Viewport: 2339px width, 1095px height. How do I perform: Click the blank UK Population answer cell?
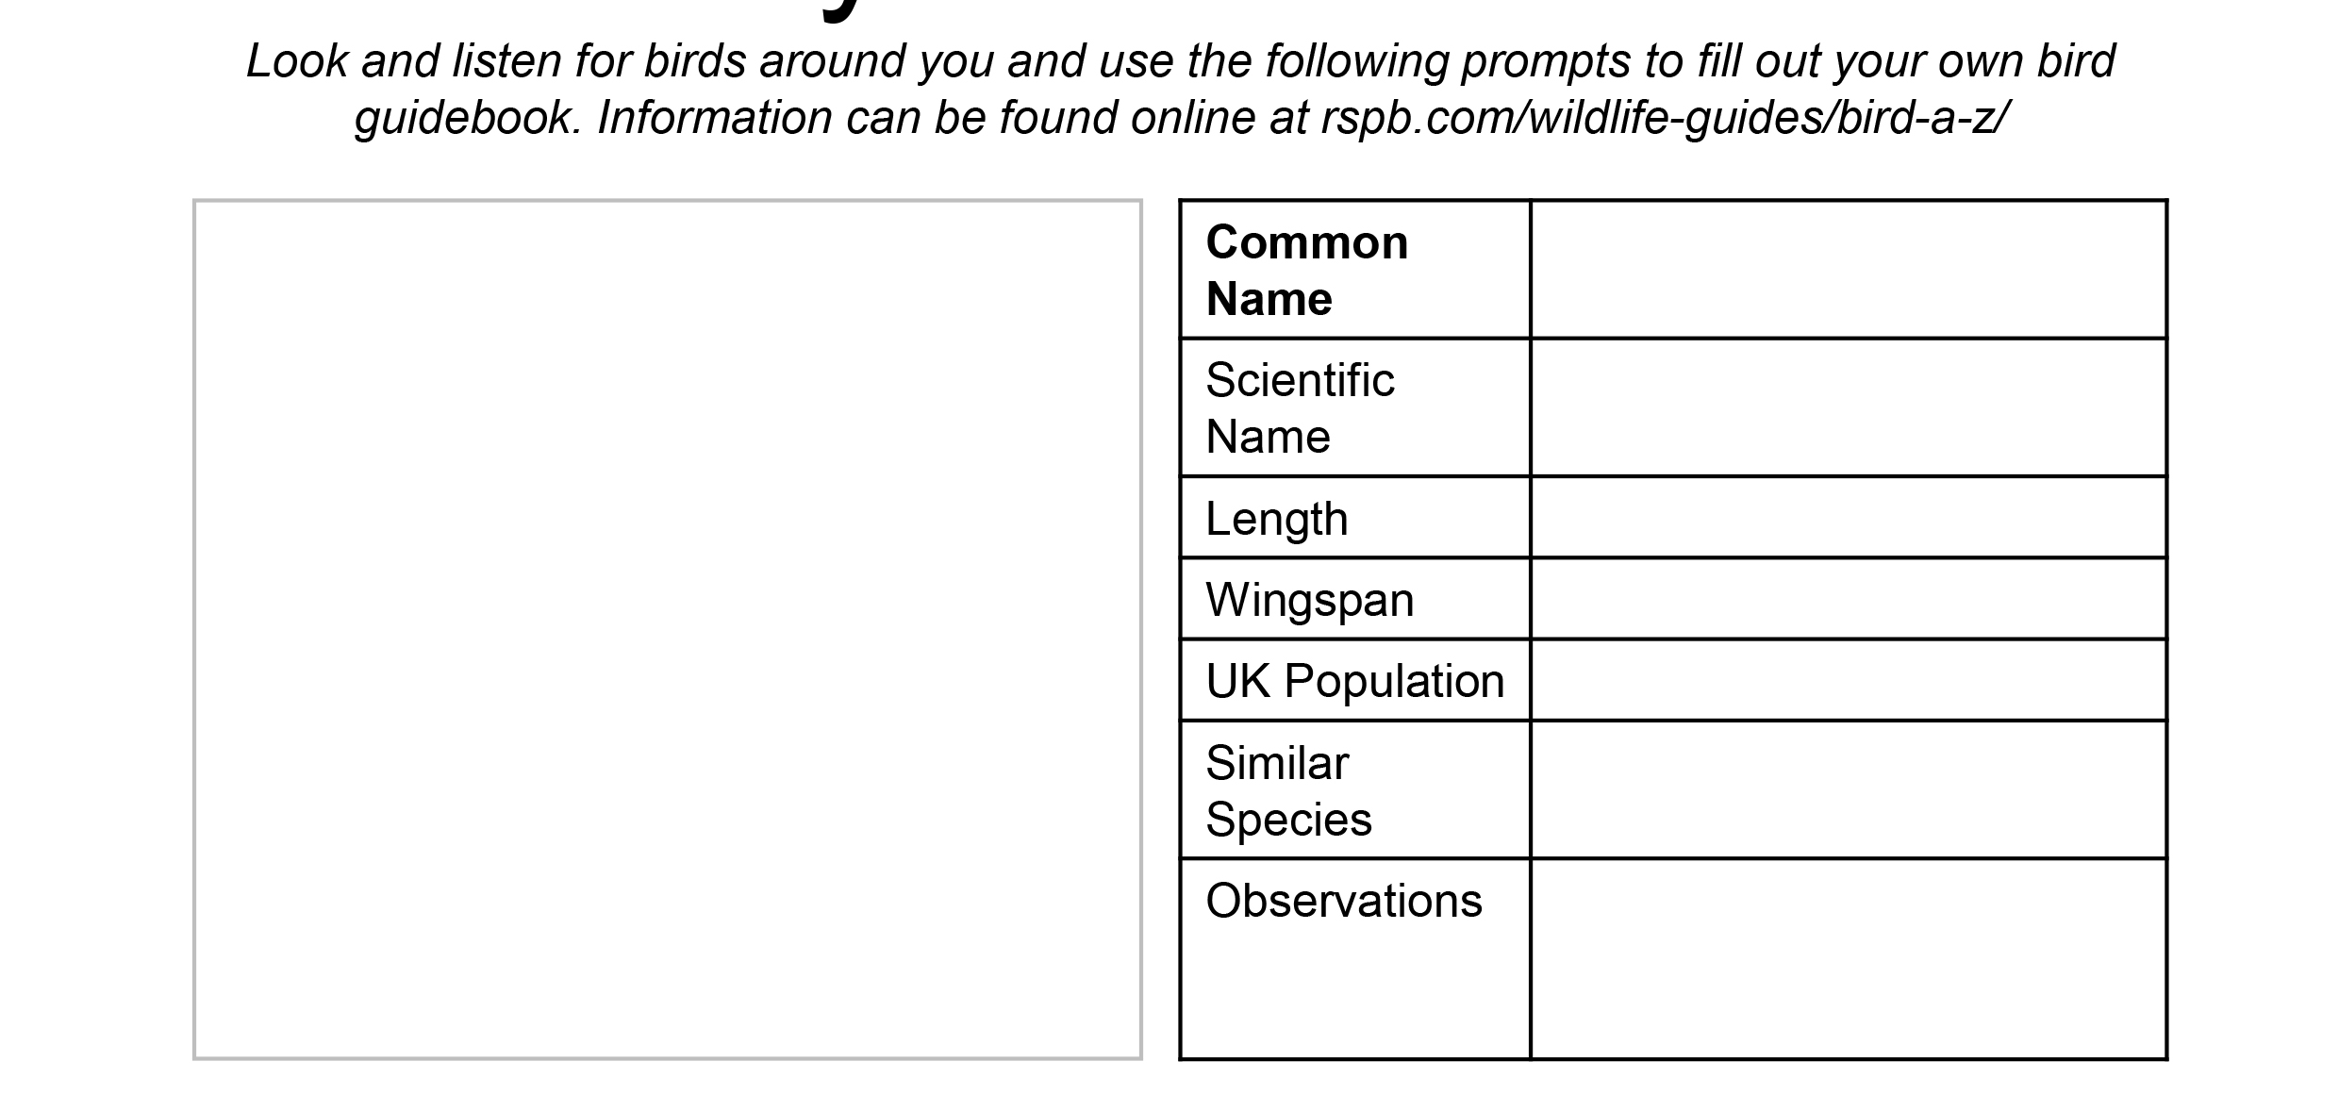(x=1849, y=680)
